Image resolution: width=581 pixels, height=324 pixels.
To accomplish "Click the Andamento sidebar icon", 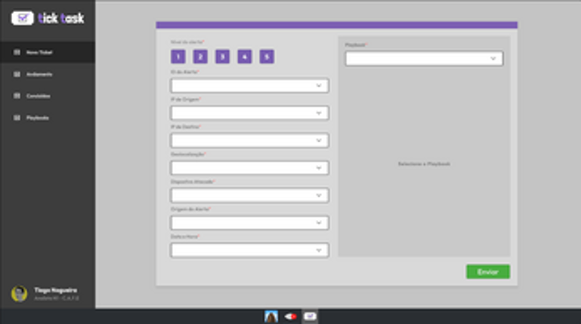I will 17,75.
